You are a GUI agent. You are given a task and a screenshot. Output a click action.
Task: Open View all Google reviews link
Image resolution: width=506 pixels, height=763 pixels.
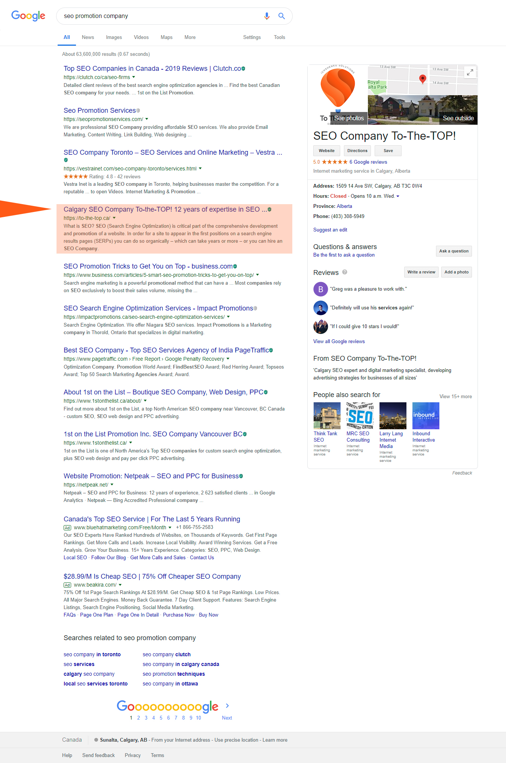tap(339, 342)
